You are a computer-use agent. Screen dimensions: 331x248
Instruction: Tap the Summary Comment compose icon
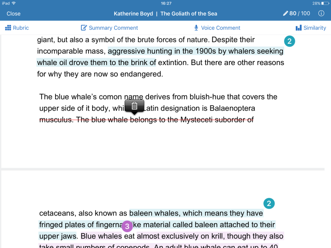coord(84,28)
